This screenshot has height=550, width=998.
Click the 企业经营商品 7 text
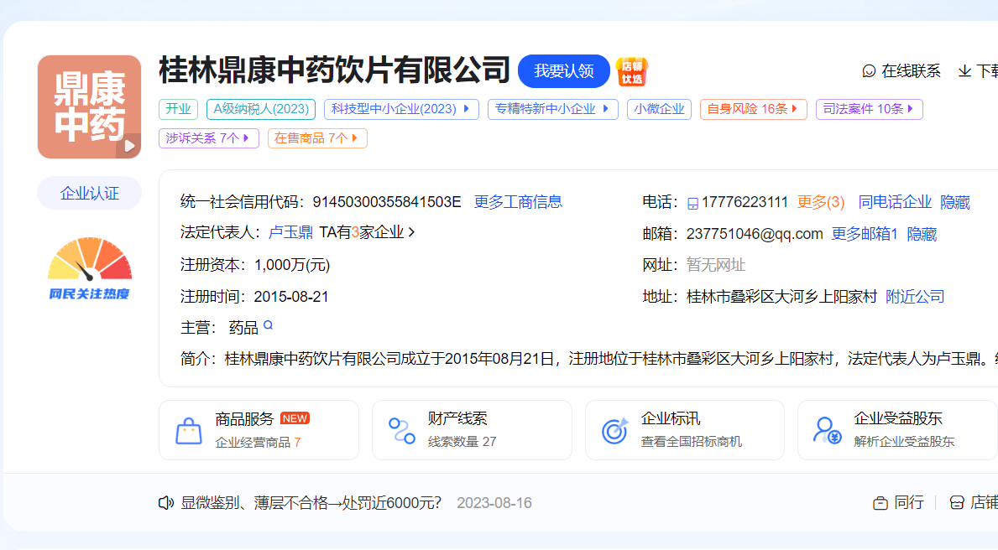(258, 442)
